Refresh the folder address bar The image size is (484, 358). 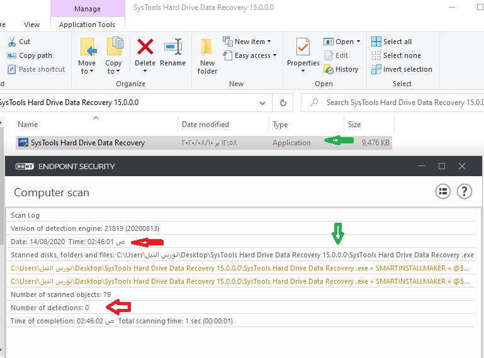[283, 103]
